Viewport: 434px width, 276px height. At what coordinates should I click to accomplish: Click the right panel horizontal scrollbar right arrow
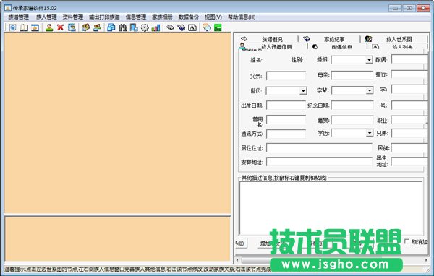(x=426, y=260)
